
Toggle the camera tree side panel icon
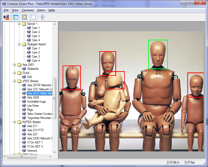click(16, 17)
